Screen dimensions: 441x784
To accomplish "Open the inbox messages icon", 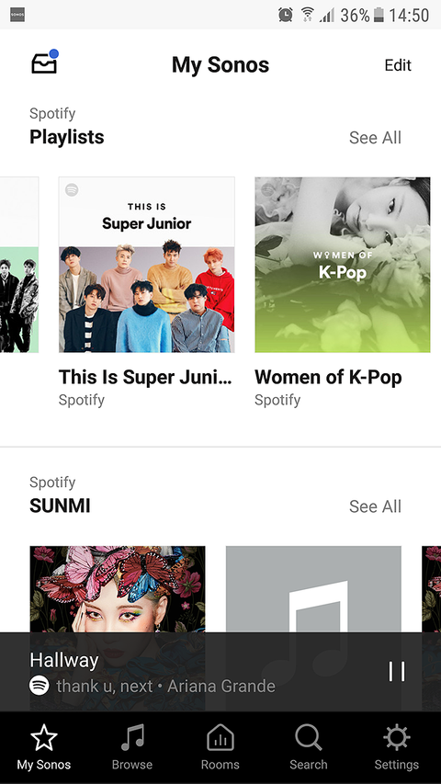I will point(44,62).
